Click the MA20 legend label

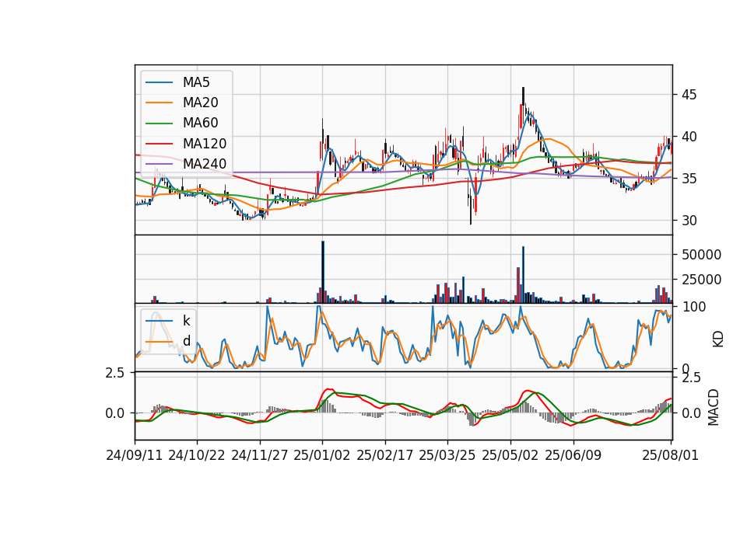[200, 103]
